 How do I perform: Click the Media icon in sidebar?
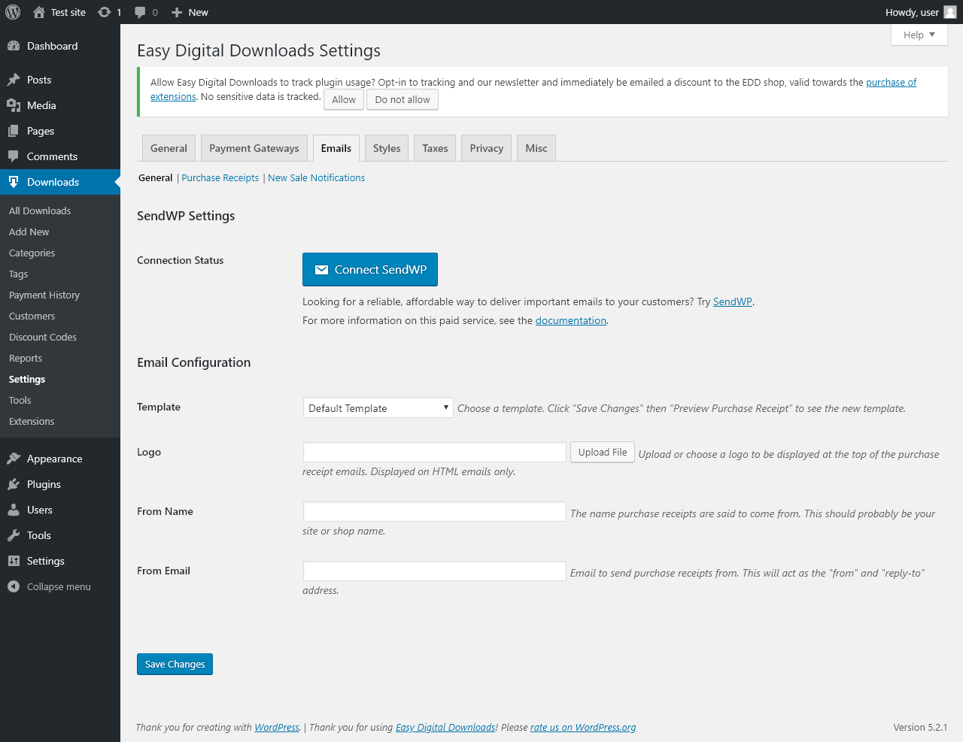pos(14,105)
